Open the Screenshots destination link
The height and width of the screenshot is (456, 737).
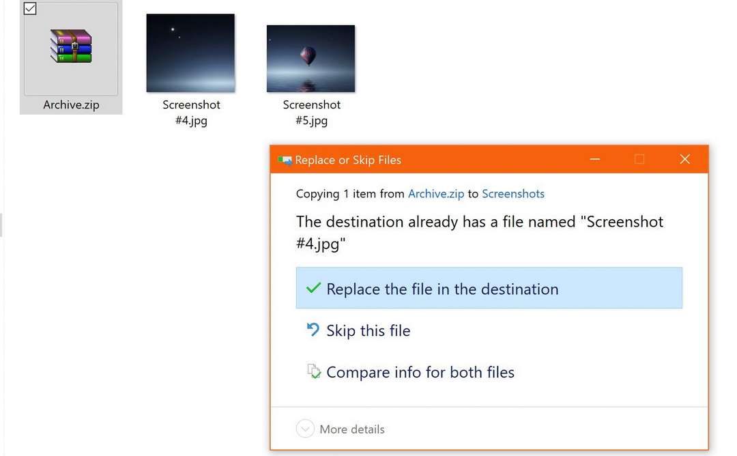pos(512,194)
